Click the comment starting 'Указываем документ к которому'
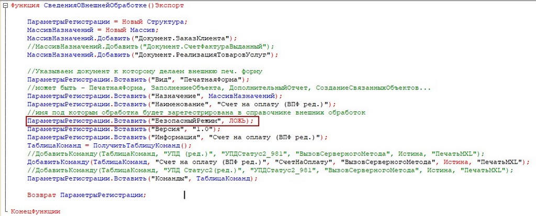 pos(144,72)
